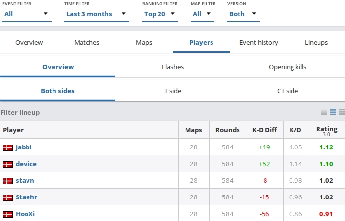Viewport: 345px width, 221px height.
Task: Click the Danish flag next to HooXi
Action: point(8,215)
